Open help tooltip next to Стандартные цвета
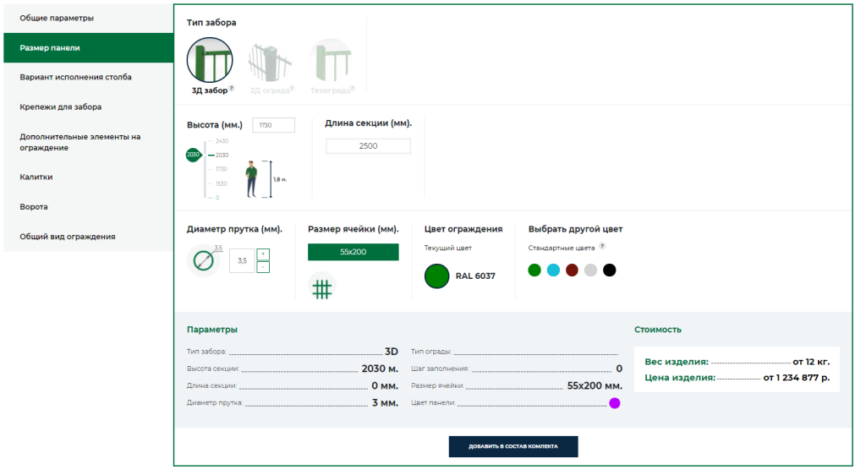The width and height of the screenshot is (866, 475). 602,248
